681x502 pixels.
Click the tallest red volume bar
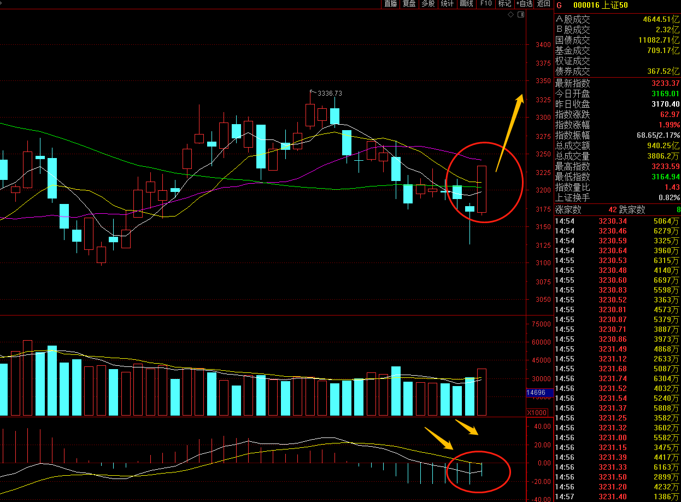coord(27,377)
